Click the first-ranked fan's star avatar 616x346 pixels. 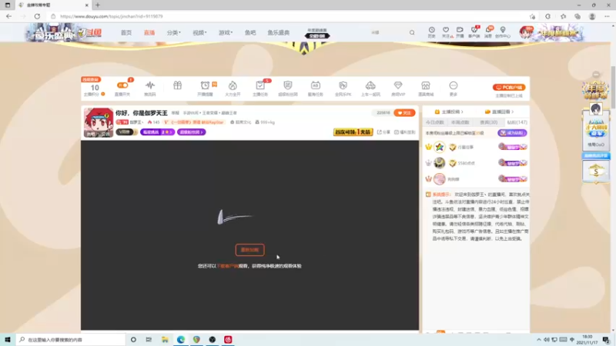[439, 147]
